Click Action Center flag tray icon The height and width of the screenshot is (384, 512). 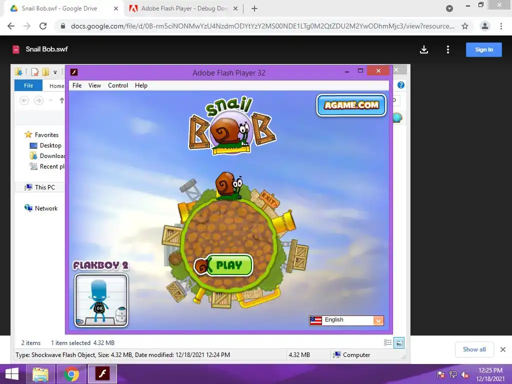[x=441, y=374]
